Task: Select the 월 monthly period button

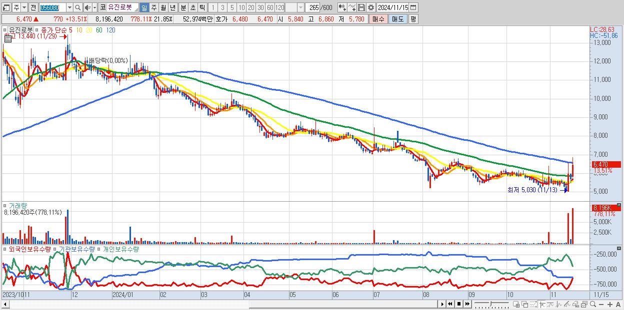Action: [x=163, y=8]
